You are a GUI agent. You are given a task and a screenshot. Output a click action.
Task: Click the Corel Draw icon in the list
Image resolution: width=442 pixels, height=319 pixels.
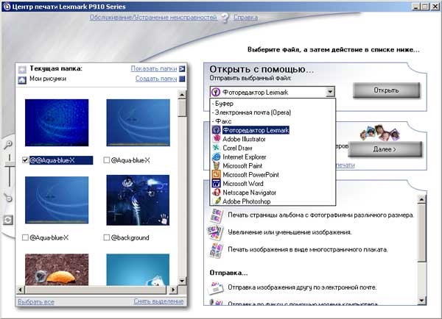coord(216,148)
